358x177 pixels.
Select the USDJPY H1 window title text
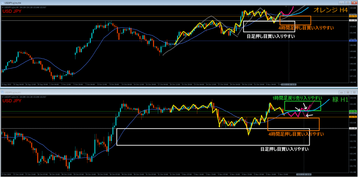(x=13, y=93)
